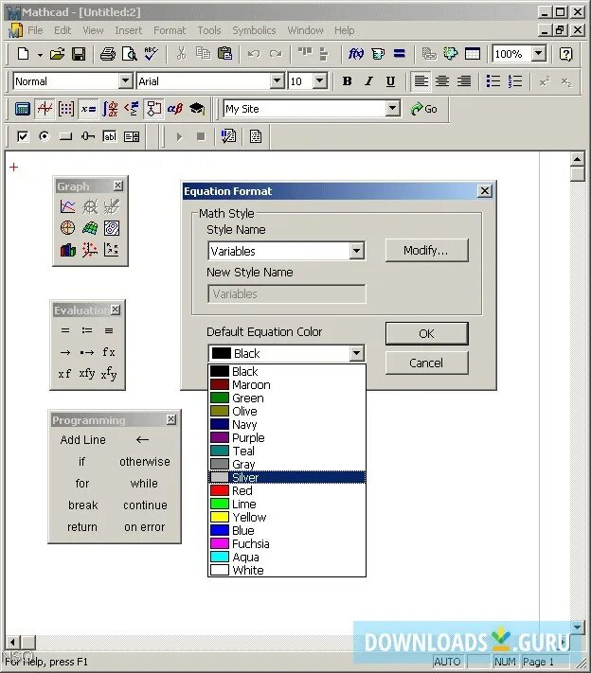Click the New worksheet icon
Viewport: 591px width, 673px height.
coord(23,54)
